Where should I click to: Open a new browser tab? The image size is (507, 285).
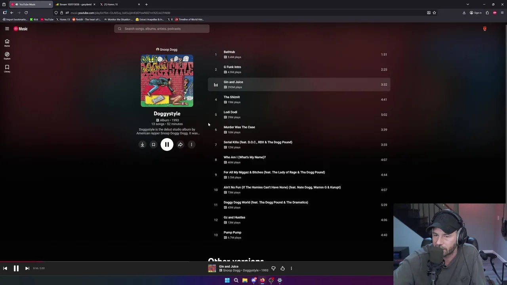tap(146, 4)
